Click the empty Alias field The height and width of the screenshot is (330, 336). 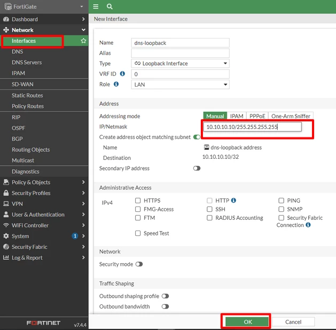pos(180,53)
